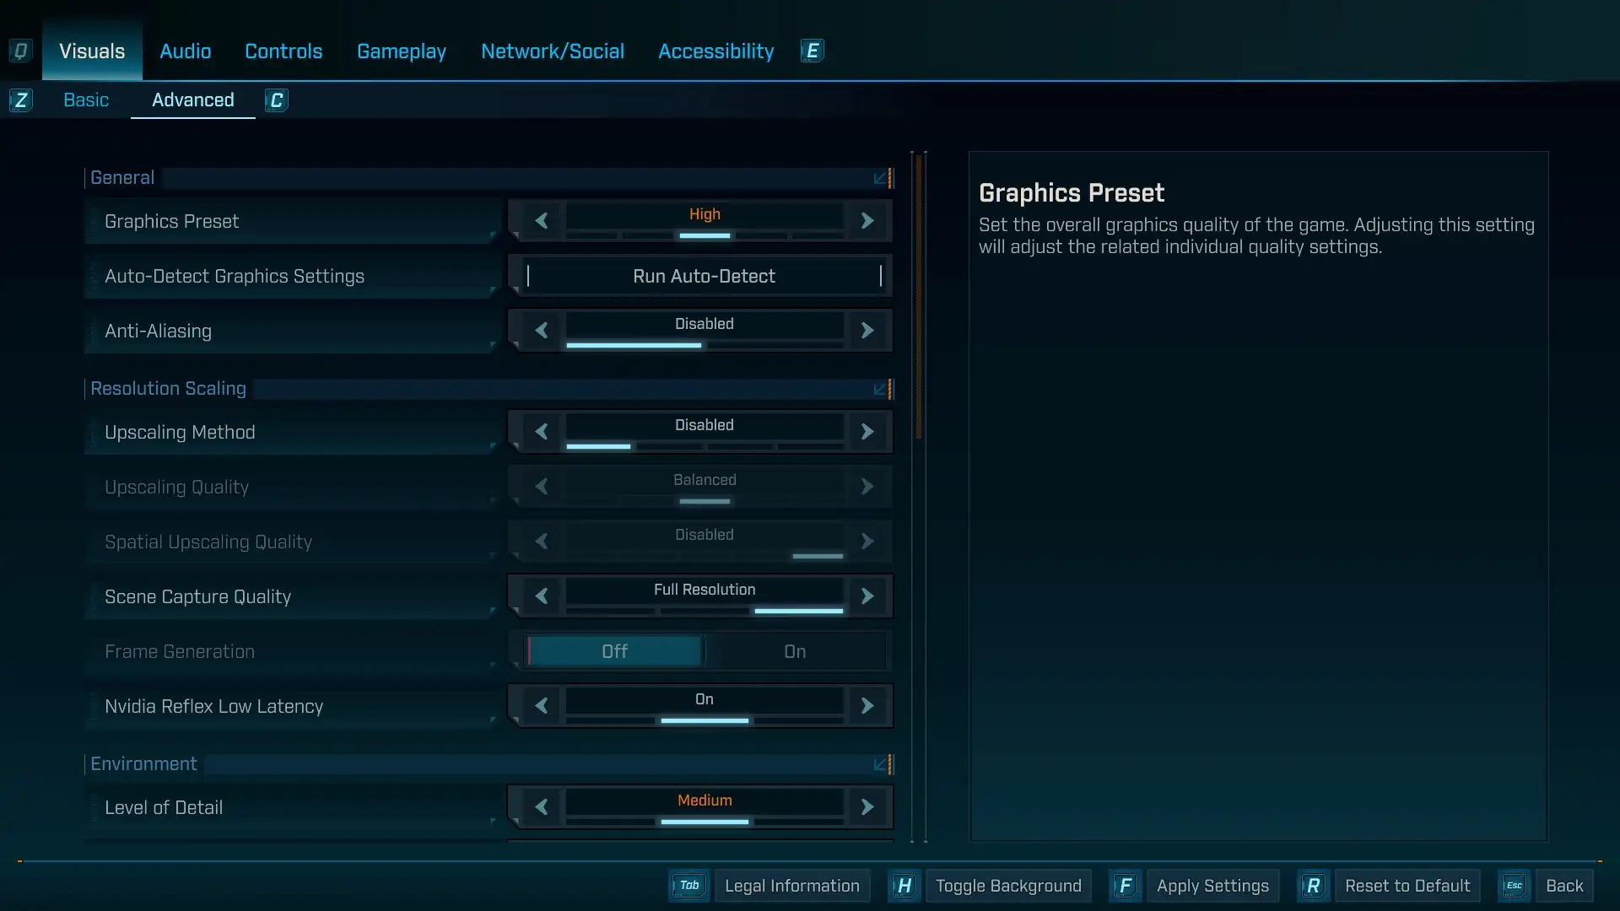Collapse the Environment section
The image size is (1620, 911).
(881, 764)
